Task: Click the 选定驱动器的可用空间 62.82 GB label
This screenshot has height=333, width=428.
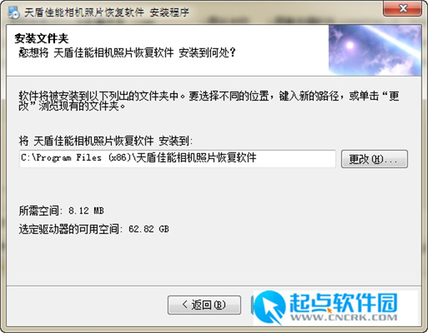Action: pyautogui.click(x=93, y=229)
